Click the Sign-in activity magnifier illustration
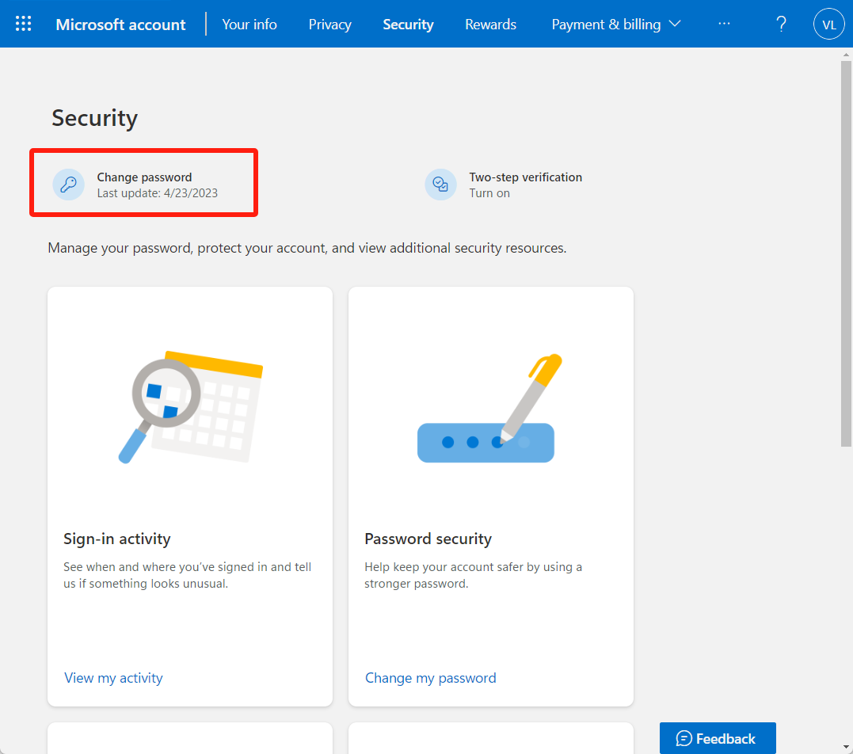 point(190,407)
